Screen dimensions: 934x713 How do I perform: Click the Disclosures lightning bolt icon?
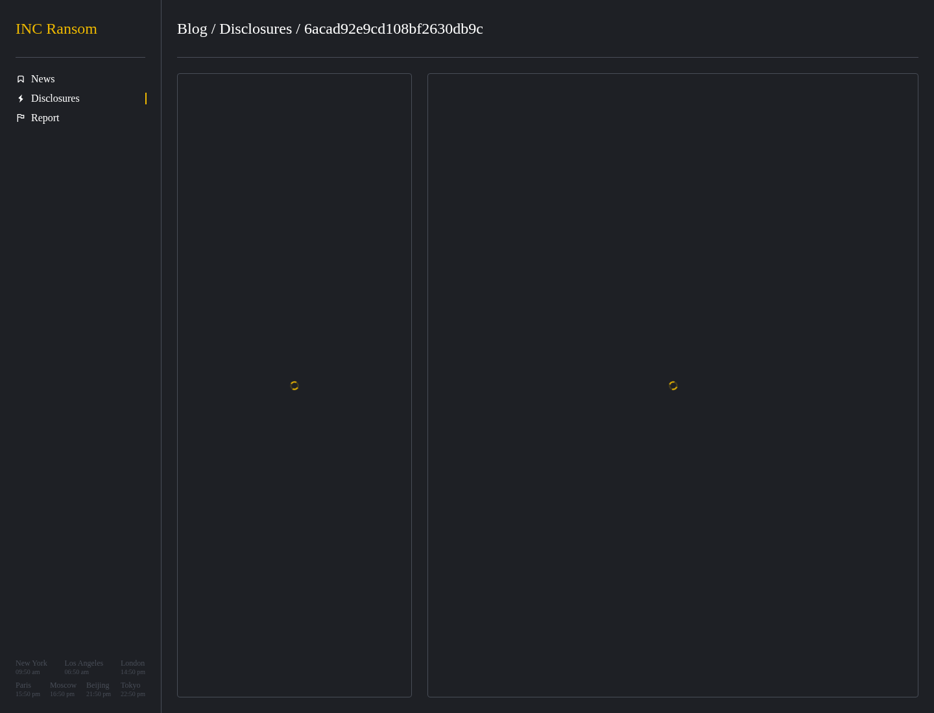[21, 99]
